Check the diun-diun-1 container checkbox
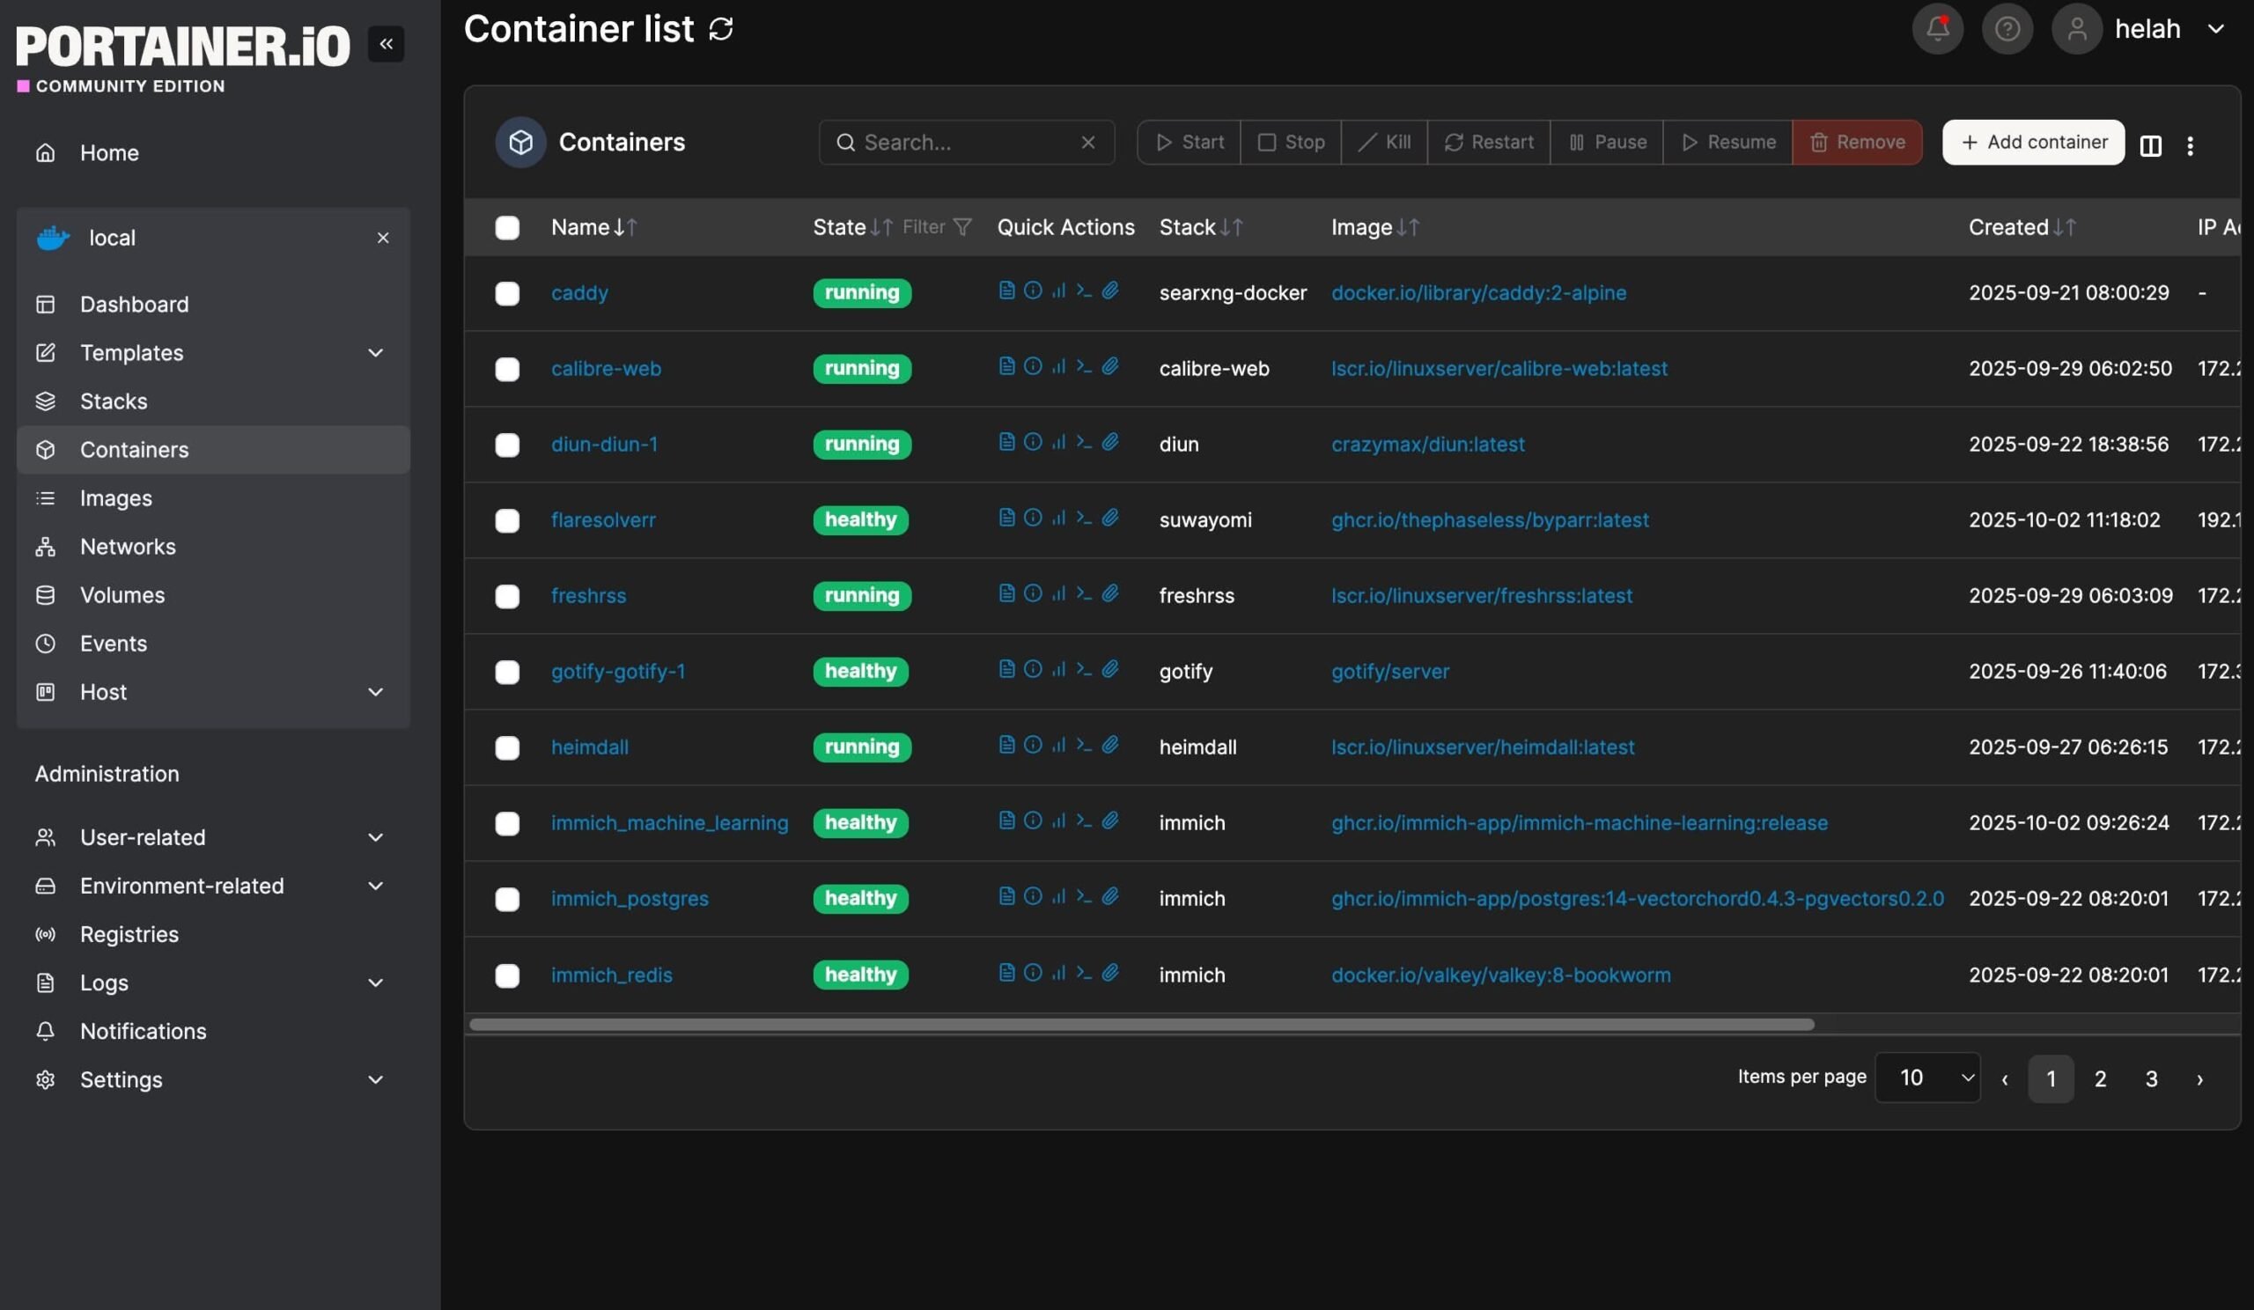Screen dimensions: 2254x1310 [507, 445]
